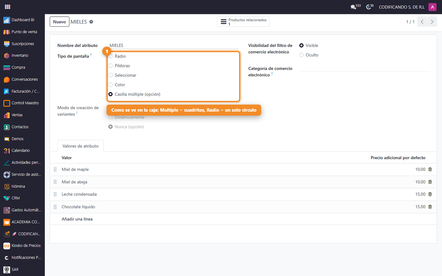Open Nómina in the sidebar menu
This screenshot has height=276, width=442.
tap(22, 186)
